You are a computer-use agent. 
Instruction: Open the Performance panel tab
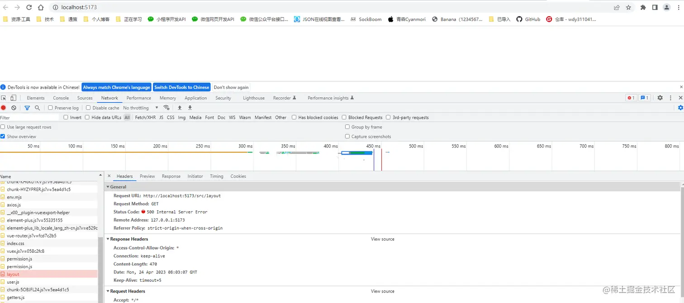[x=139, y=98]
